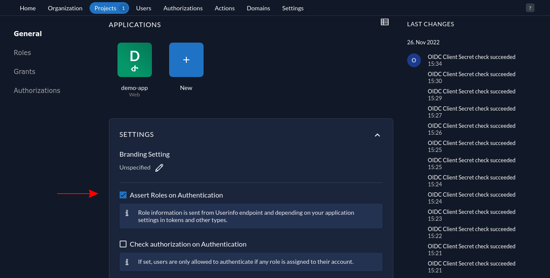This screenshot has width=550, height=278.
Task: Open Grants in the sidebar
Action: [x=25, y=71]
